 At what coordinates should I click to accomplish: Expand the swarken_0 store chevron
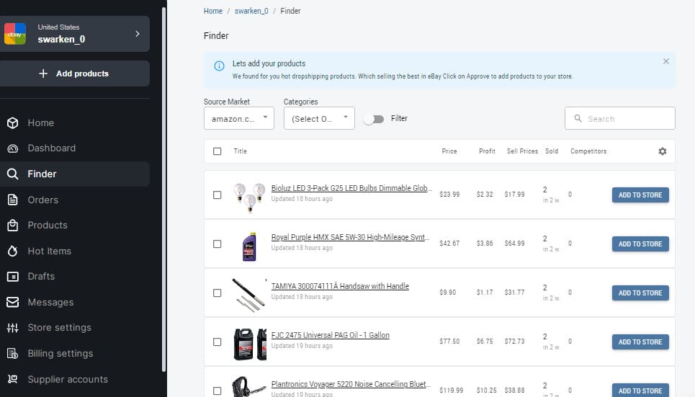(x=138, y=34)
